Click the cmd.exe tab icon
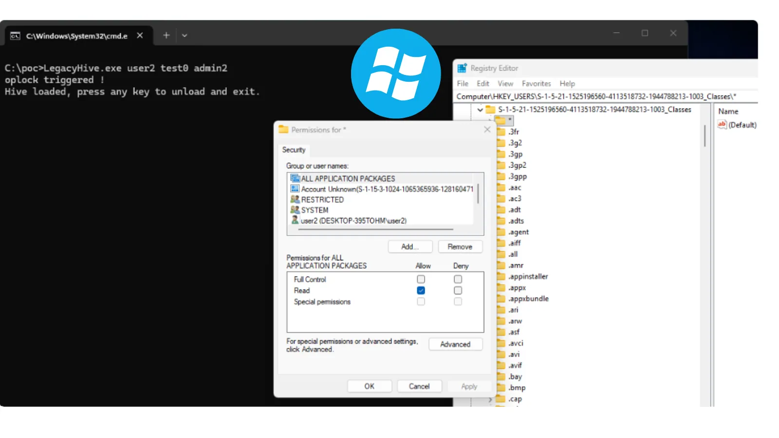The height and width of the screenshot is (438, 779). (x=16, y=36)
